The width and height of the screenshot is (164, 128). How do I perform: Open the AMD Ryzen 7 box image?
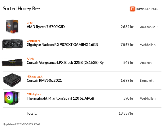click(12, 26)
